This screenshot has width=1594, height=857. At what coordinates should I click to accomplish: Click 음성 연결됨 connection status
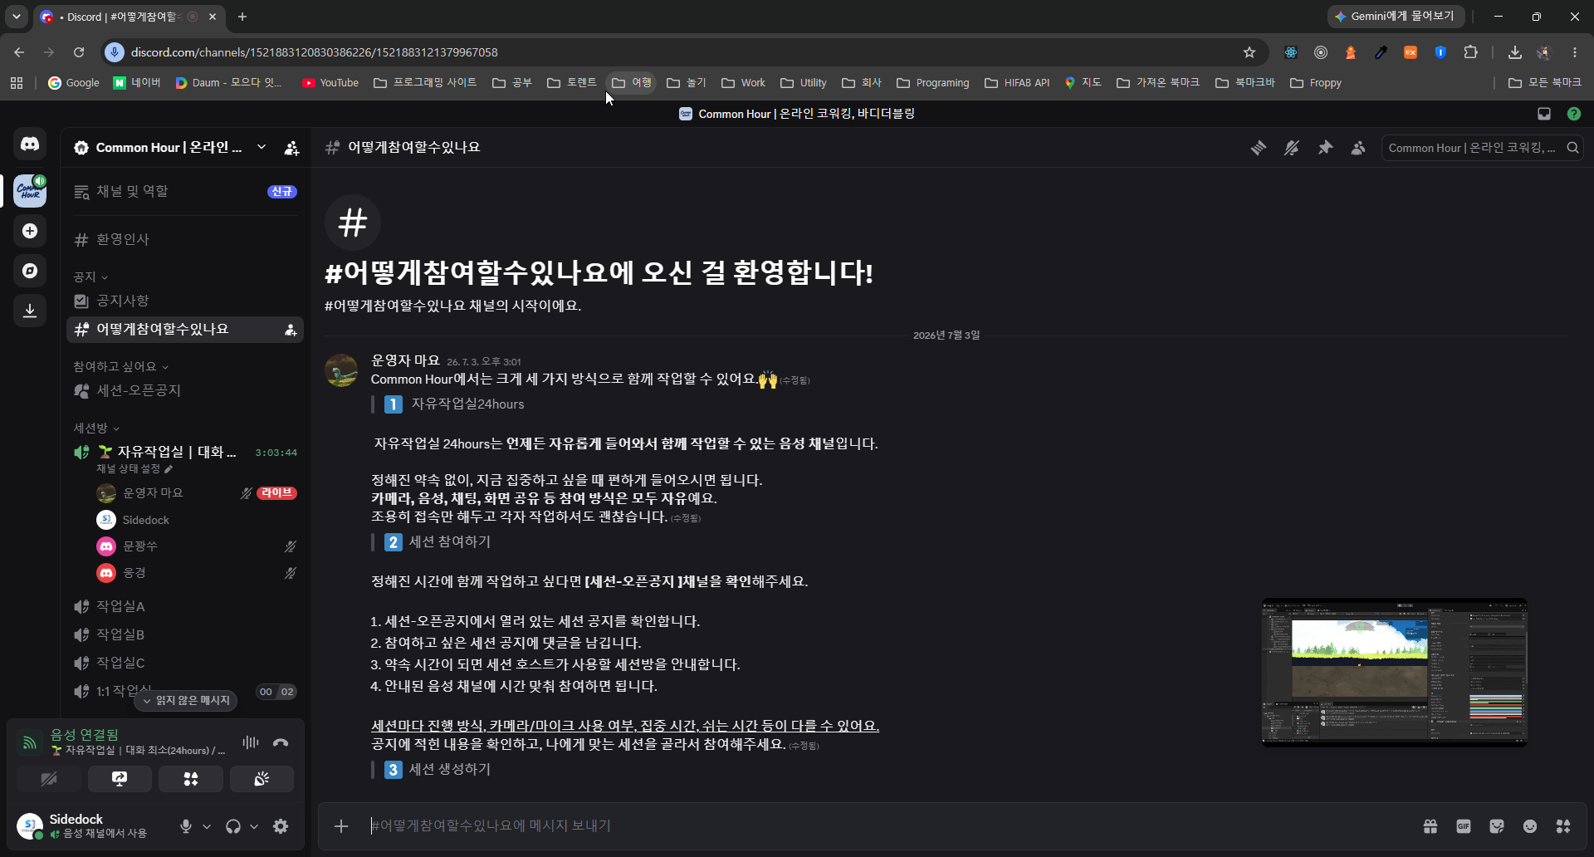click(x=85, y=735)
